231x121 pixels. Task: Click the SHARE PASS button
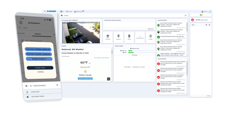point(40,68)
